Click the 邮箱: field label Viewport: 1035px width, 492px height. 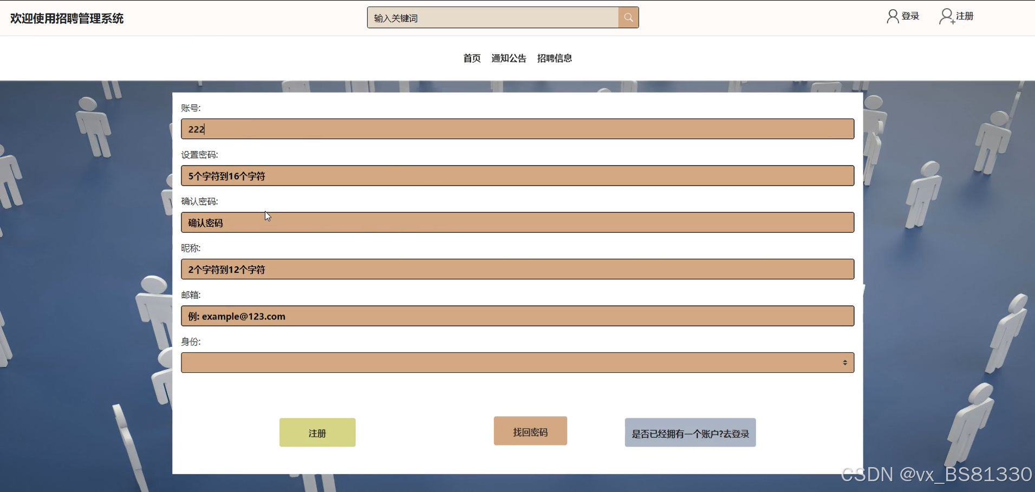[x=191, y=295]
